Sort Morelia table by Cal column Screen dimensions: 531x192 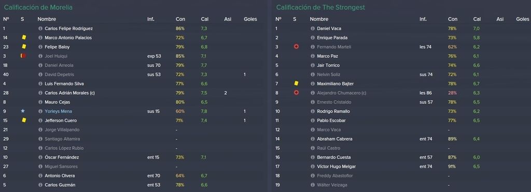[x=204, y=19]
